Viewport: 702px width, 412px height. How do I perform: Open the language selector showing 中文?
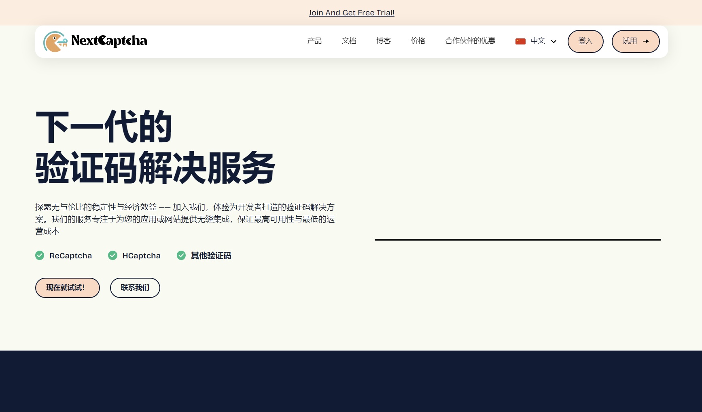coord(537,41)
